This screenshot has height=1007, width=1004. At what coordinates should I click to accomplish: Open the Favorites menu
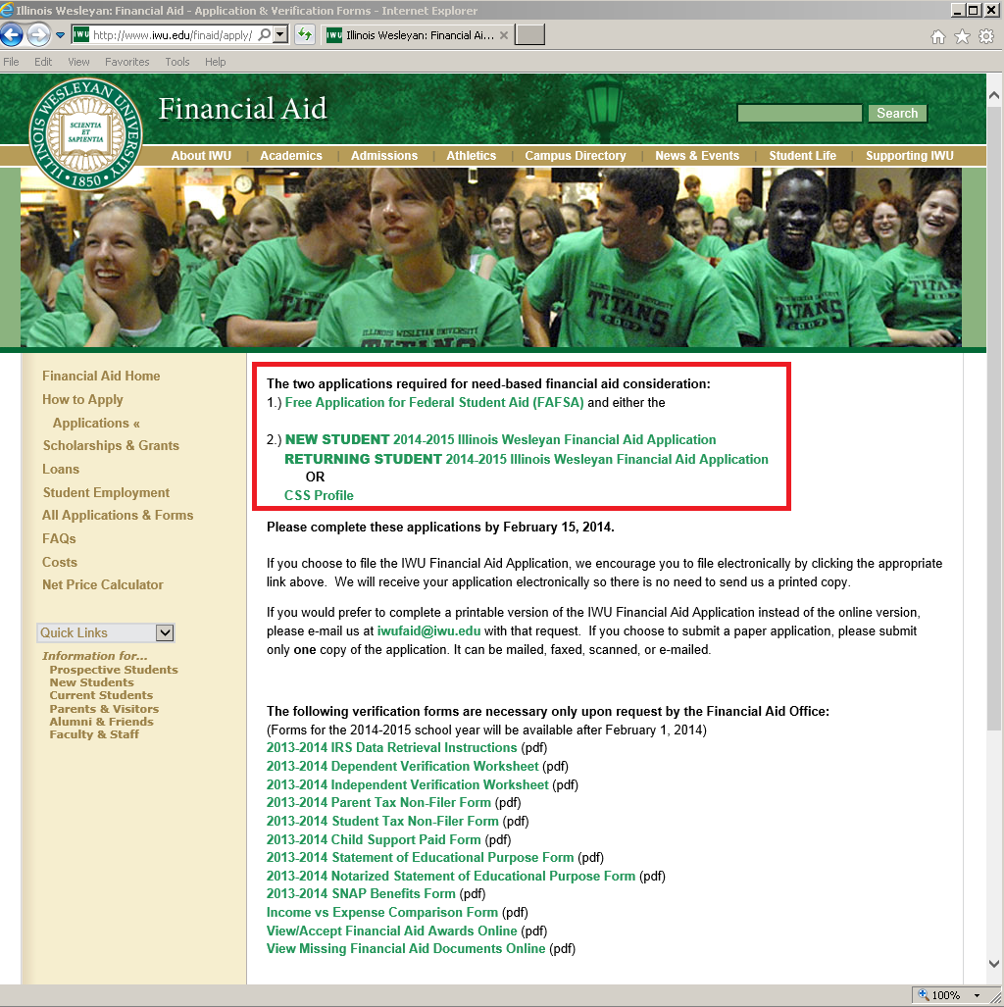click(127, 62)
